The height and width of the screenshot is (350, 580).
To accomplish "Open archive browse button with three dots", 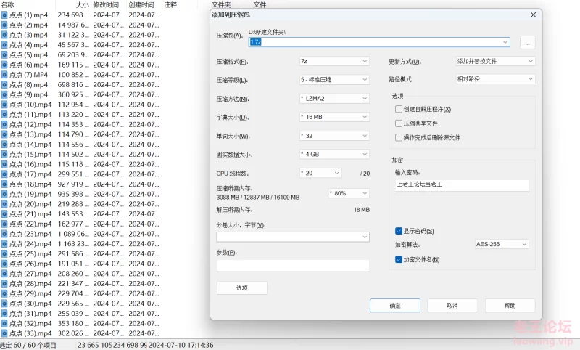I will click(x=527, y=43).
